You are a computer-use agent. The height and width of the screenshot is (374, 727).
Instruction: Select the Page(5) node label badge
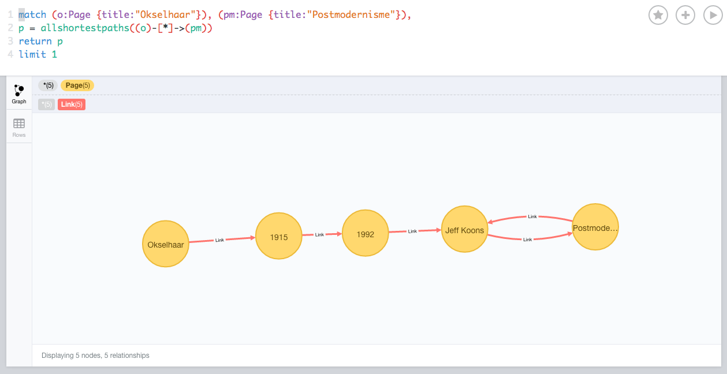[x=77, y=85]
